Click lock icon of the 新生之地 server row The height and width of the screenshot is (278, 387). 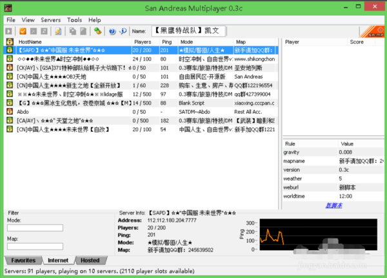(x=10, y=85)
